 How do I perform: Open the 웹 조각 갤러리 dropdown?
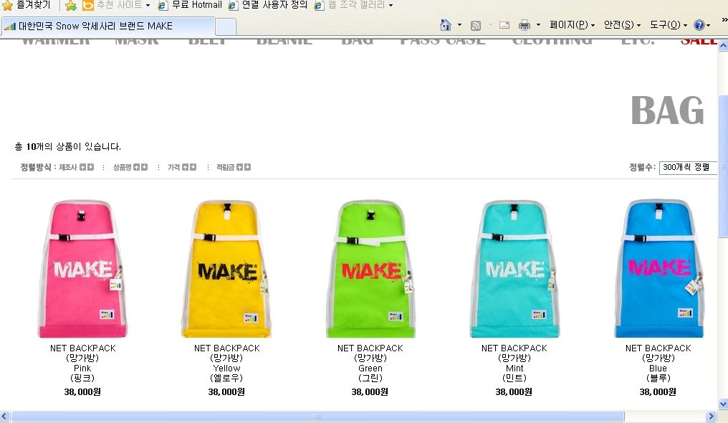click(x=354, y=5)
